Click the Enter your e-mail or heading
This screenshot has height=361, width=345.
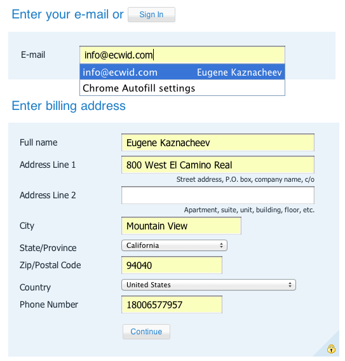pyautogui.click(x=67, y=15)
